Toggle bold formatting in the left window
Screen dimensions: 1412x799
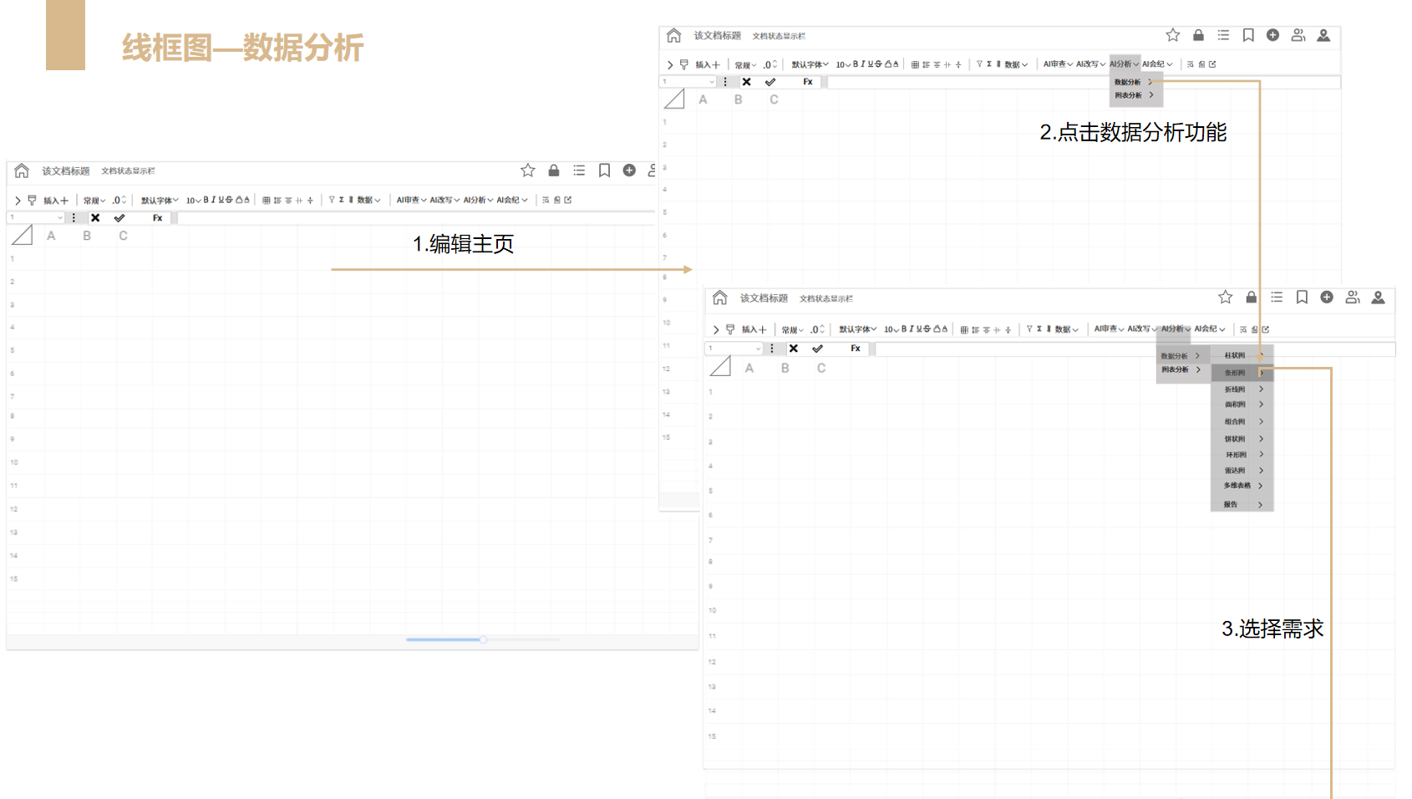point(206,200)
